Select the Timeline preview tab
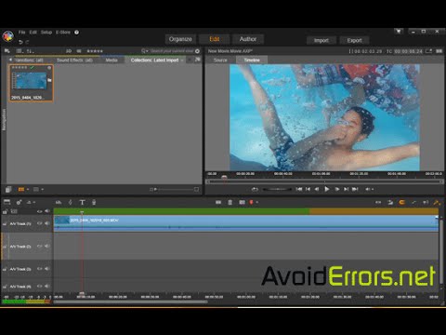 [x=252, y=60]
